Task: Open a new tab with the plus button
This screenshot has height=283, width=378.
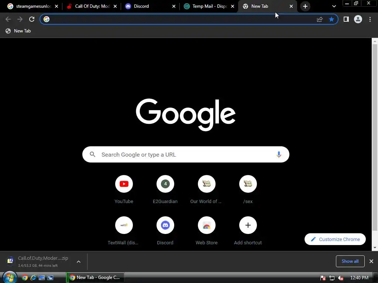Action: click(305, 6)
